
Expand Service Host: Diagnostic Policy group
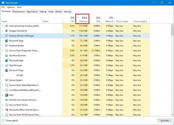pos(2,51)
